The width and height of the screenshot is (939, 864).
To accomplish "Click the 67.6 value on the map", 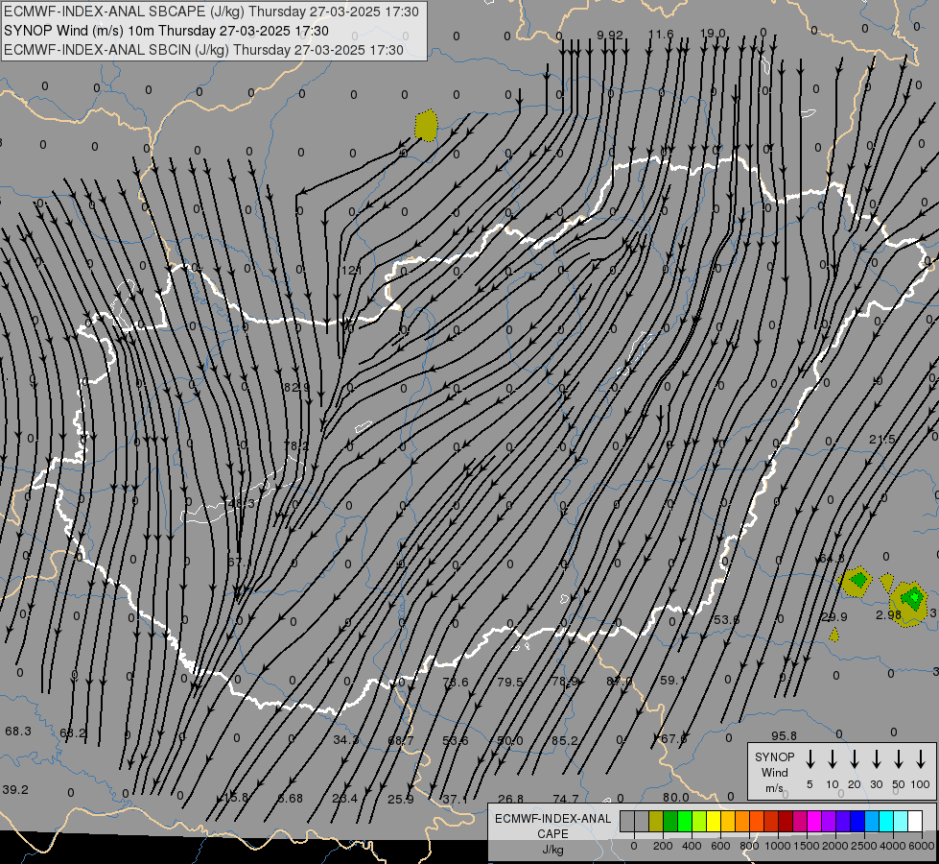I will (673, 738).
